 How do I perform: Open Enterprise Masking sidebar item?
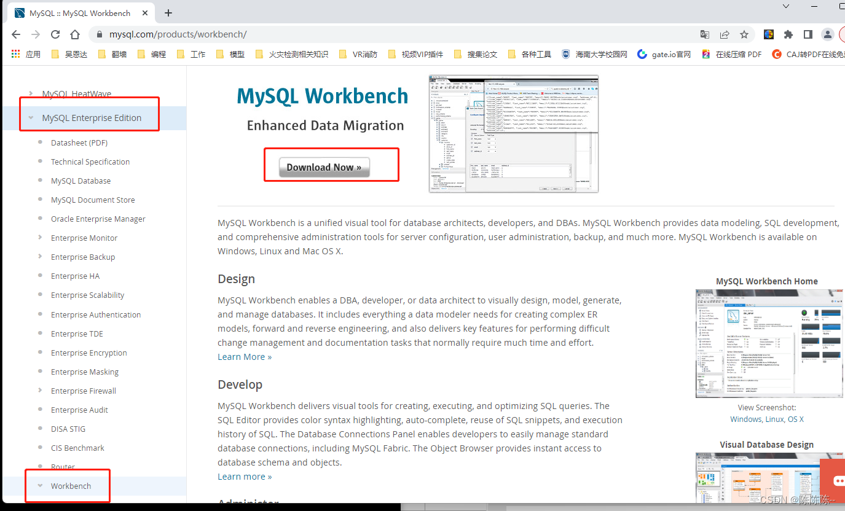pos(85,372)
